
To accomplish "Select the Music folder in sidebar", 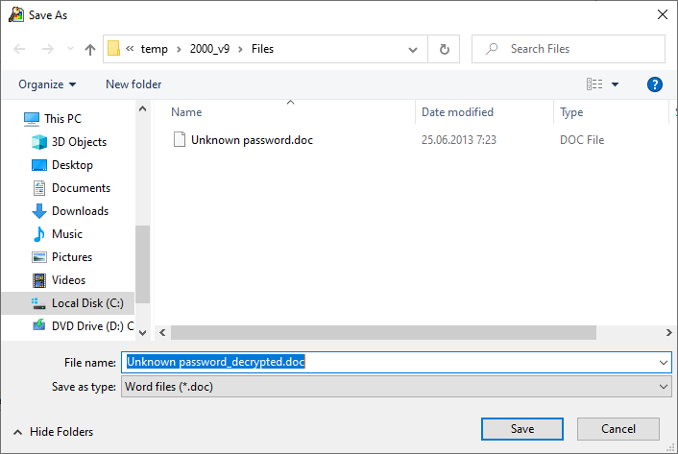I will [x=67, y=234].
